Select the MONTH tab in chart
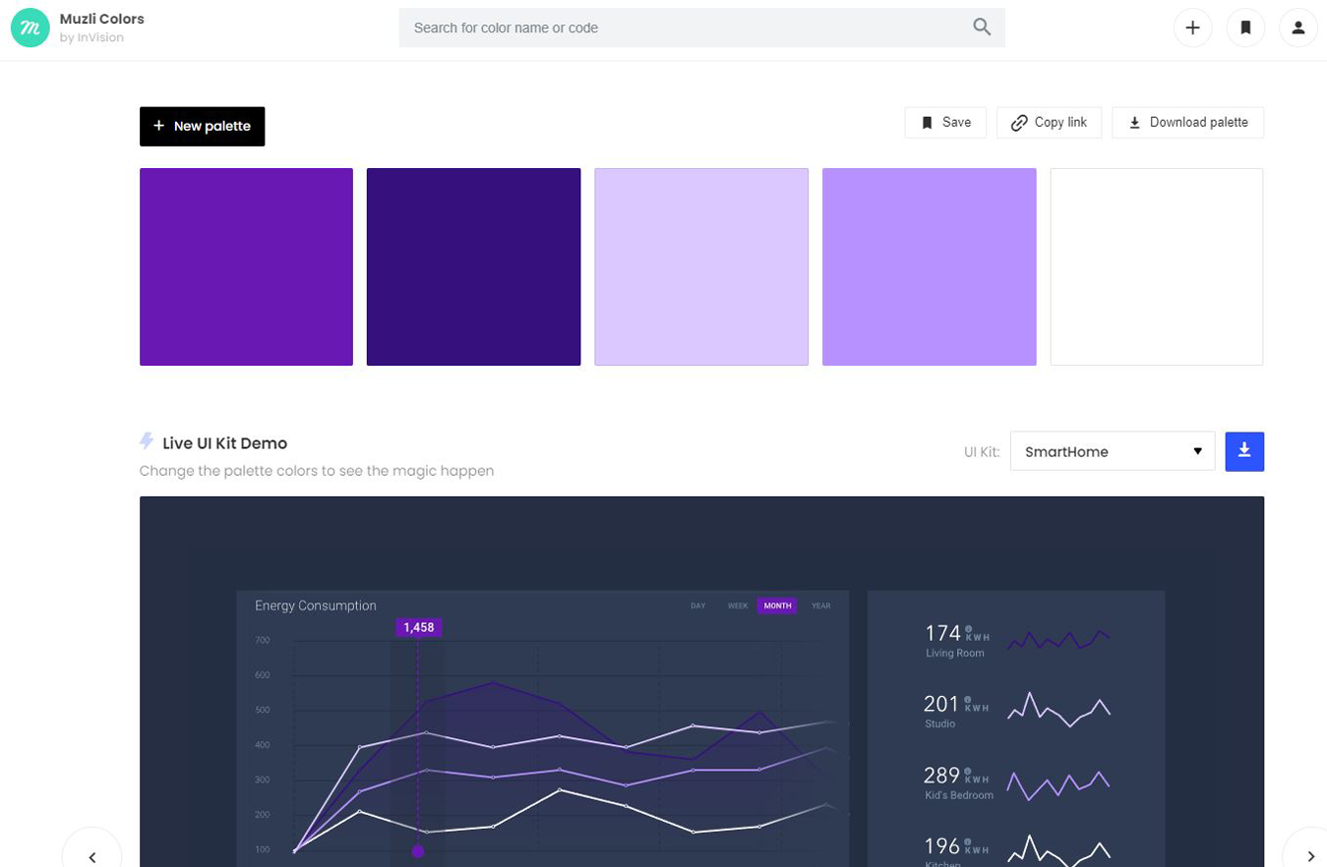 click(777, 606)
